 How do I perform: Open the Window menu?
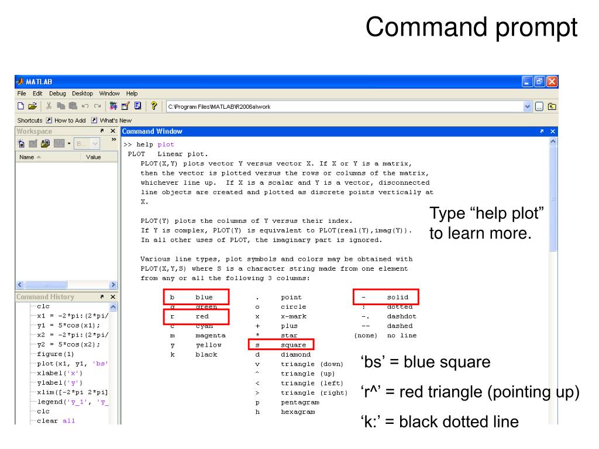(109, 94)
